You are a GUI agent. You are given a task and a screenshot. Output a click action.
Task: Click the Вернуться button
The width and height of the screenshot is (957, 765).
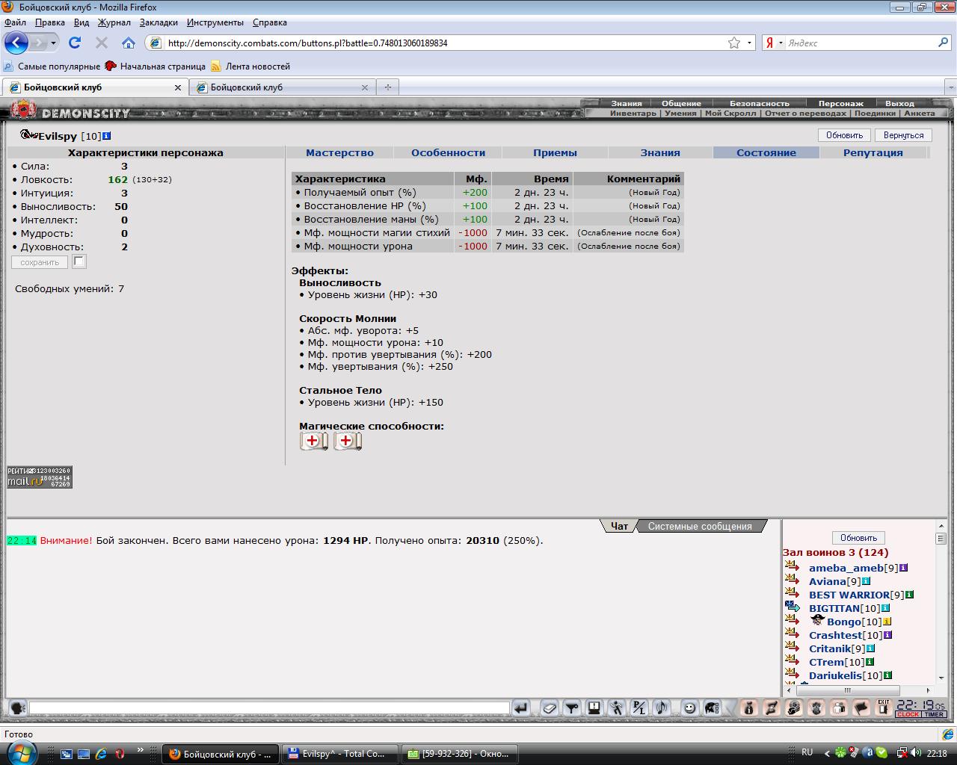(903, 135)
